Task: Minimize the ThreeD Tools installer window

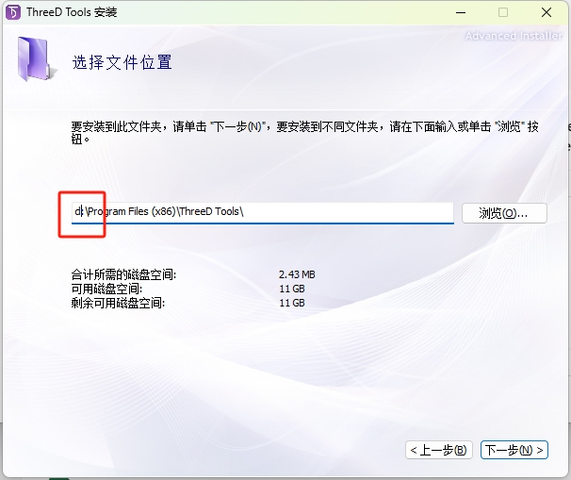Action: [461, 12]
